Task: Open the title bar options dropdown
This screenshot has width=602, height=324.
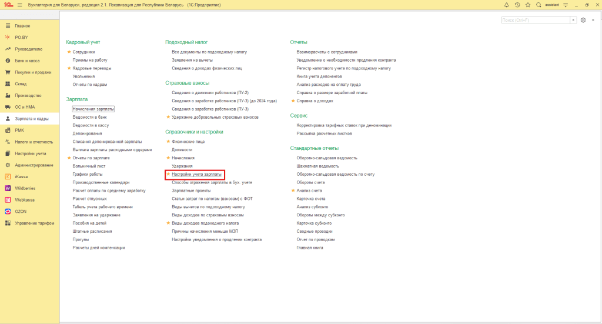Action: tap(566, 5)
